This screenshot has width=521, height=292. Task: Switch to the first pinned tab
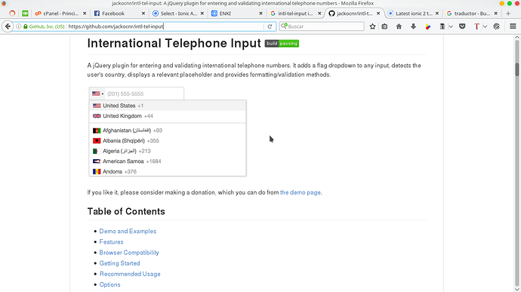click(12, 14)
